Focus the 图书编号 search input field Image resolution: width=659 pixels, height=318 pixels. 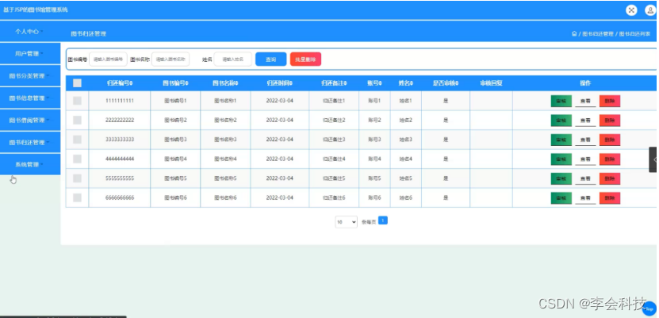pyautogui.click(x=108, y=59)
